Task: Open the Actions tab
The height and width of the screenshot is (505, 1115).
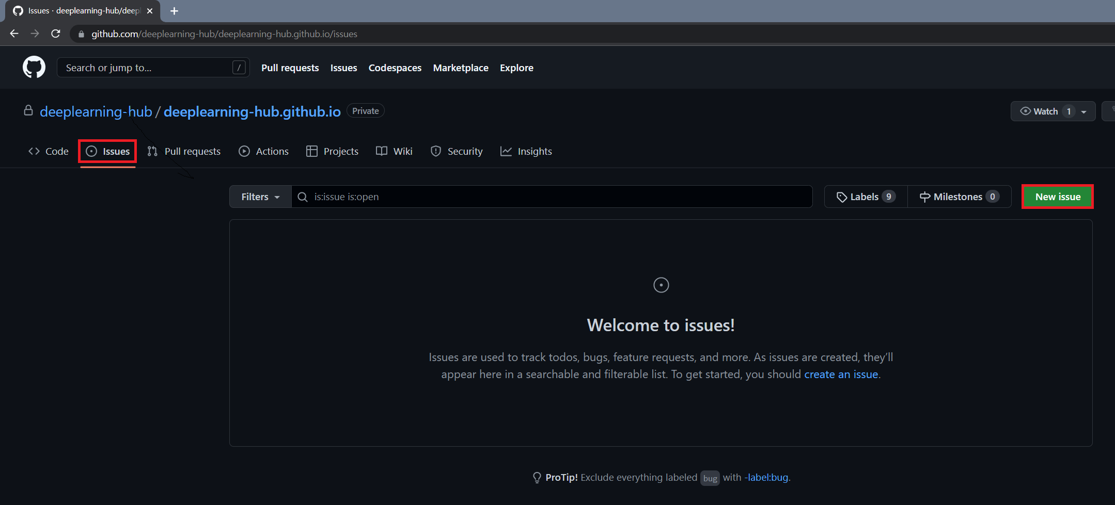Action: click(x=263, y=151)
